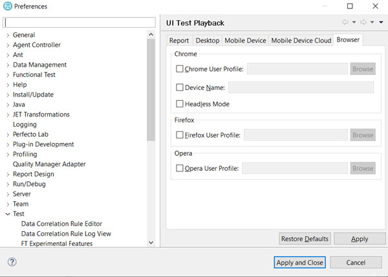This screenshot has width=388, height=277.
Task: Open the preference page view menu arrow
Action: (x=381, y=22)
